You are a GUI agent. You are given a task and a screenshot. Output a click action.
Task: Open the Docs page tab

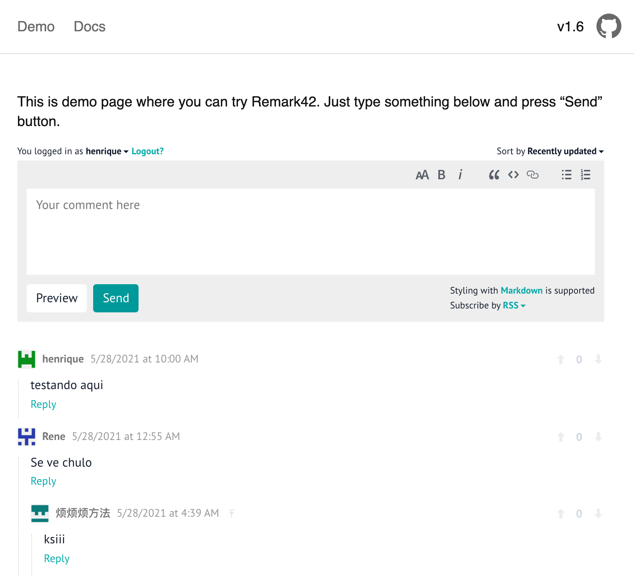tap(90, 27)
